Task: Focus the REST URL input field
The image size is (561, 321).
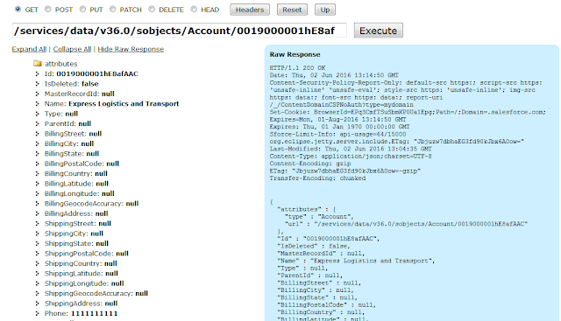Action: pyautogui.click(x=179, y=31)
